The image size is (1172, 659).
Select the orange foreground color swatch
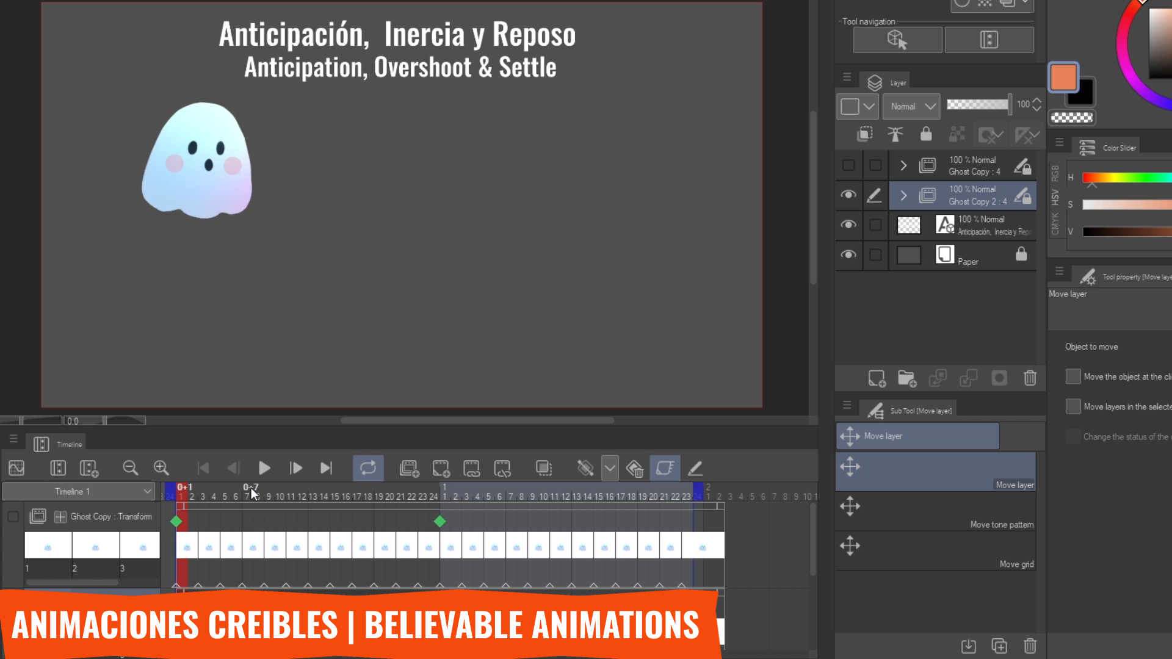point(1064,77)
